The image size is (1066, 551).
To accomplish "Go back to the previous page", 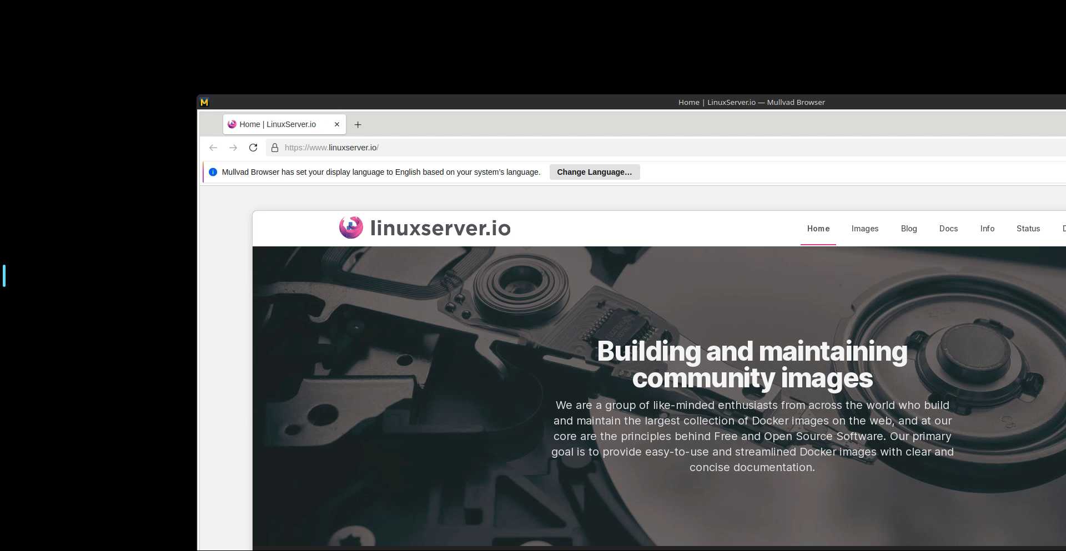I will tap(213, 148).
